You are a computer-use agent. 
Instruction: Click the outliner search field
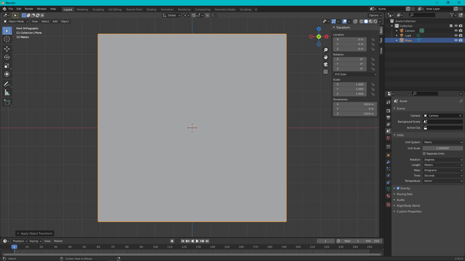[x=422, y=15]
